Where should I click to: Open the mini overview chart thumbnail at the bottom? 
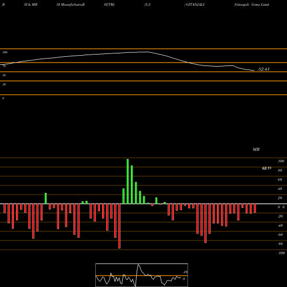pos(142,275)
